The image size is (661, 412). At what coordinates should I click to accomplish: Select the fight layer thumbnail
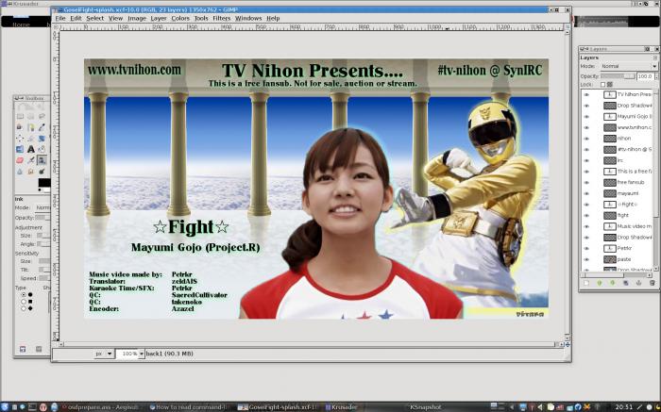tap(610, 216)
